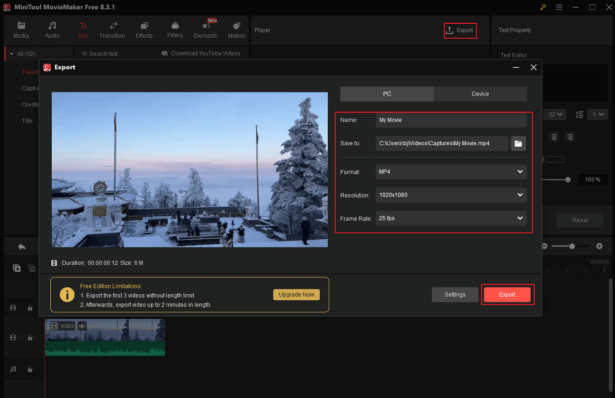Screen dimensions: 615x398
Task: Open the Filters panel
Action: coord(174,29)
